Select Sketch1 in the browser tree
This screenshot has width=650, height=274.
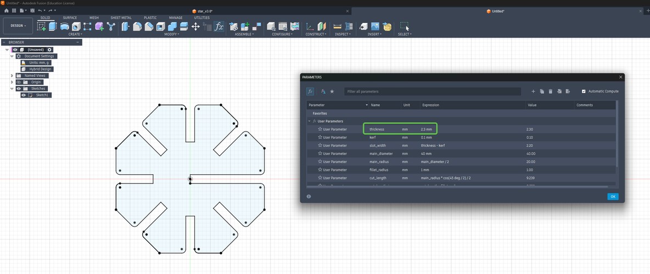click(42, 95)
